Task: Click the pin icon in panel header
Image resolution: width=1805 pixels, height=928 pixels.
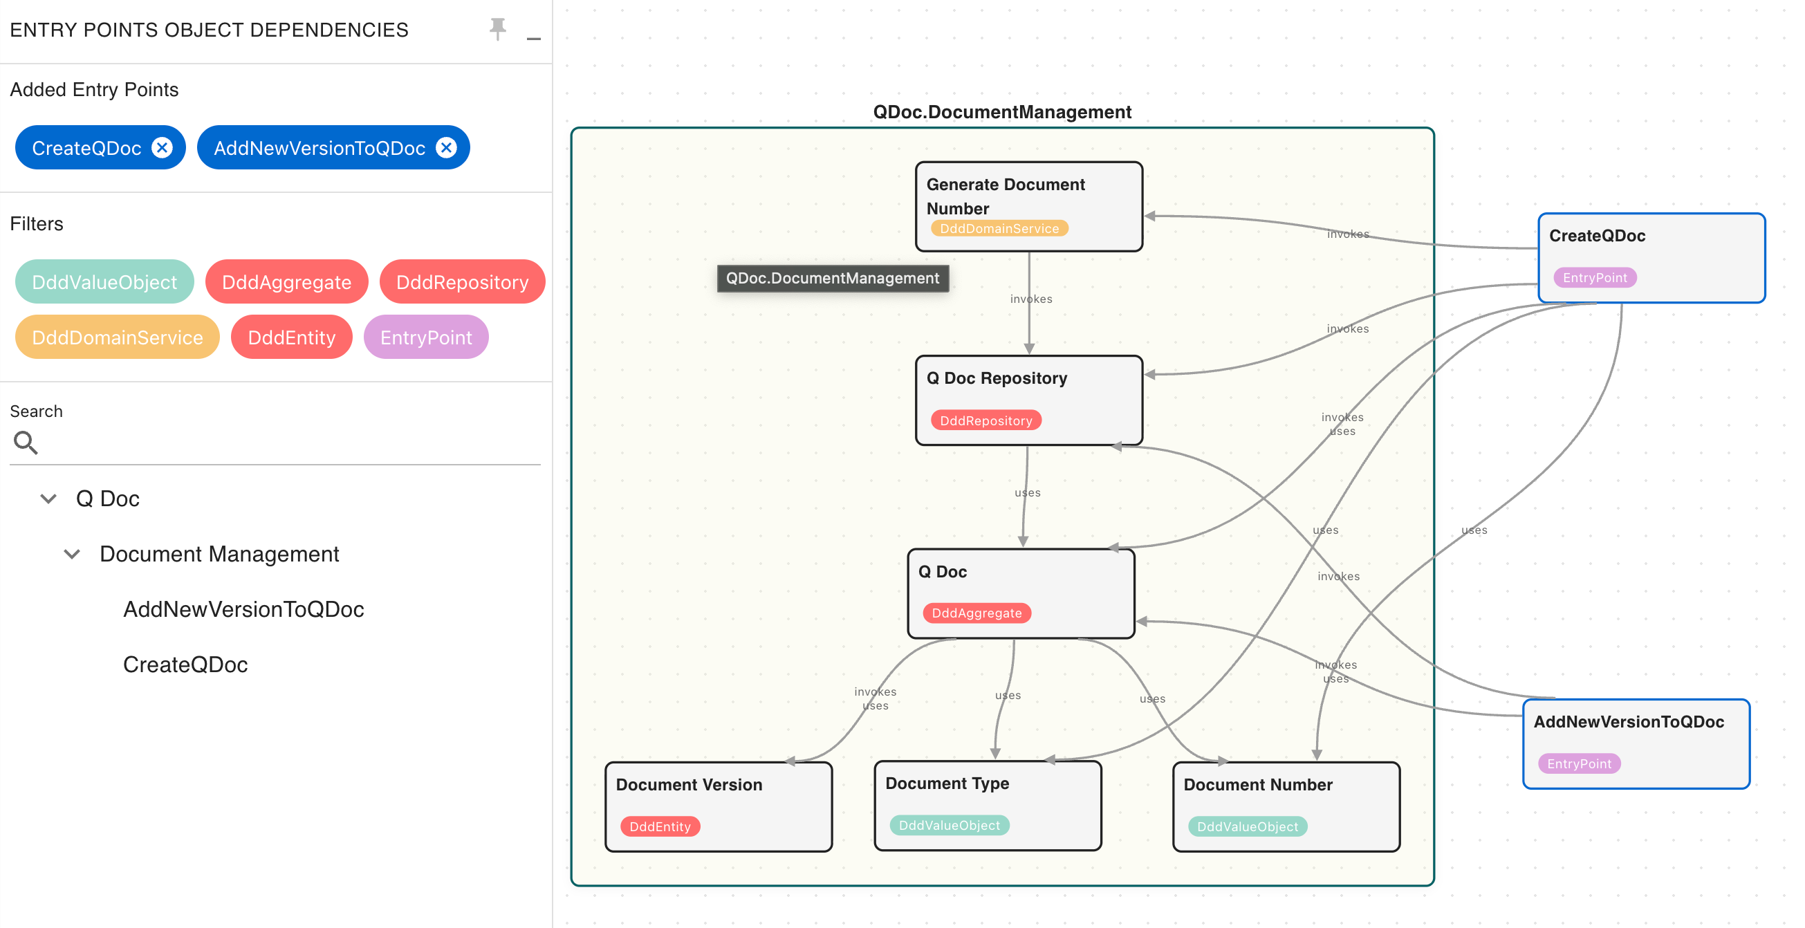Action: (497, 29)
